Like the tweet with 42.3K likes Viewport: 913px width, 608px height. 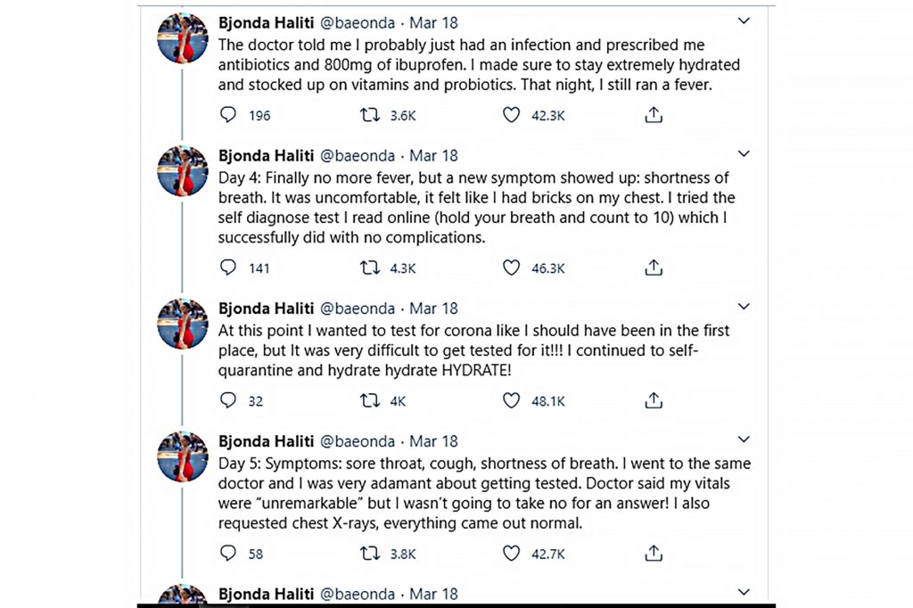pyautogui.click(x=511, y=115)
